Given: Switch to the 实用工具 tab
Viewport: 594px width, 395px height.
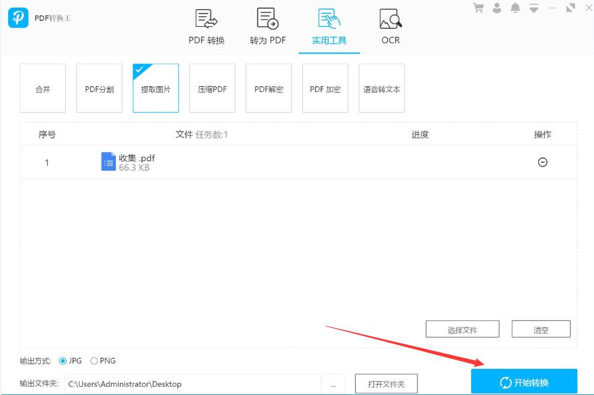Looking at the screenshot, I should click(x=329, y=27).
